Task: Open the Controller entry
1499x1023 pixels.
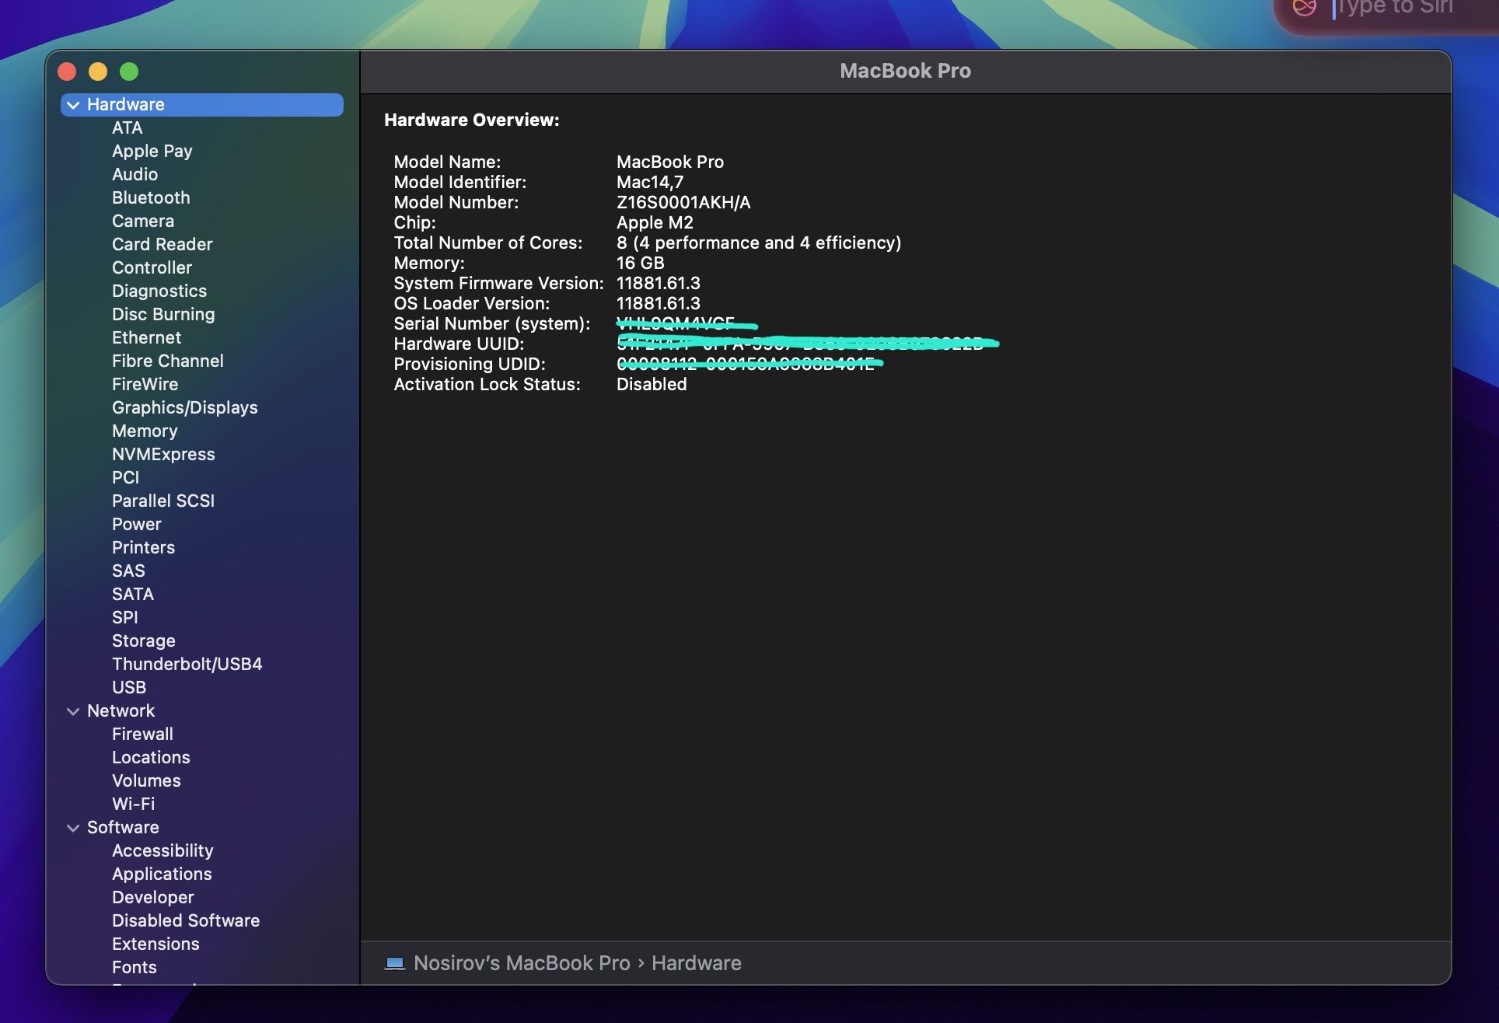Action: [152, 268]
